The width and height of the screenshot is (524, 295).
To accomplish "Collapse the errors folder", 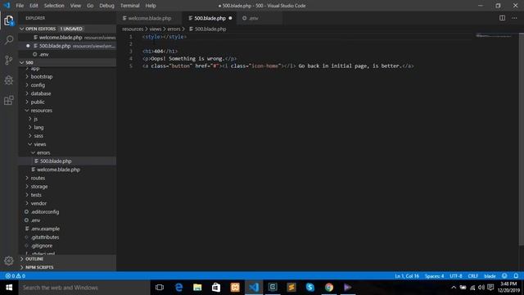I will [x=43, y=152].
